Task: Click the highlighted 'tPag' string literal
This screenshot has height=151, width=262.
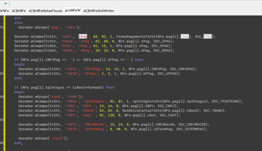Action: (83, 36)
